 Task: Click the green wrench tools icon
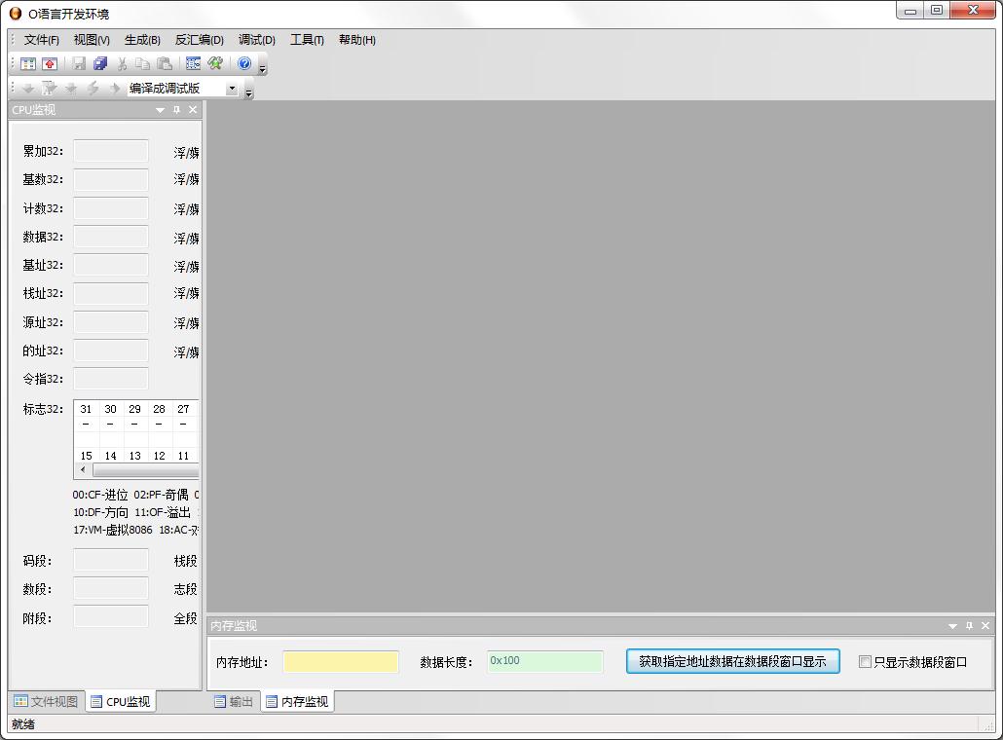[x=215, y=63]
